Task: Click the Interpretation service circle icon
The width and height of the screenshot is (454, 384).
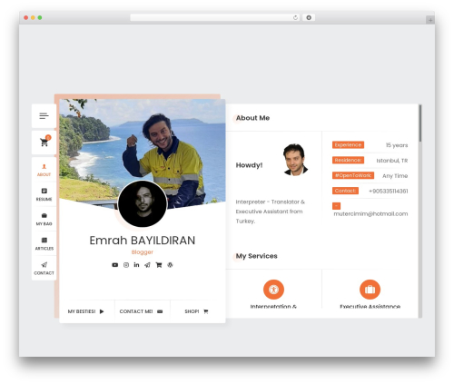Action: point(273,290)
